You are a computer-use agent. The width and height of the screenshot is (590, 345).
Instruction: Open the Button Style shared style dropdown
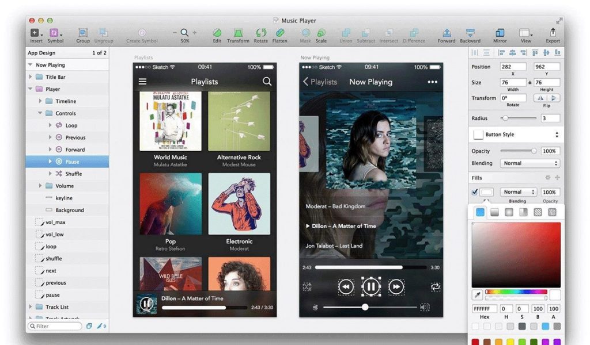[x=516, y=135]
